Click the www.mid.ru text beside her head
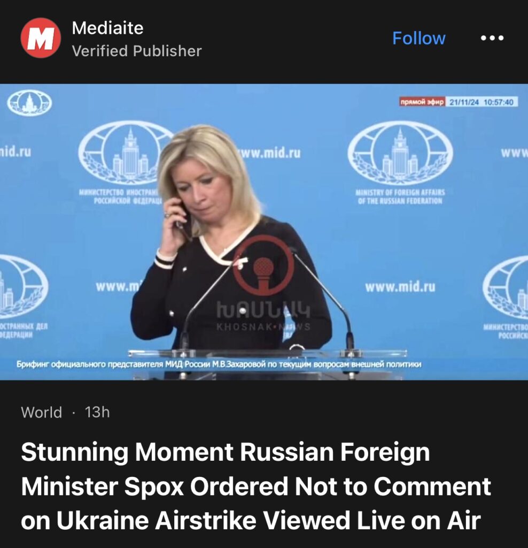Image resolution: width=528 pixels, height=548 pixels. [269, 153]
